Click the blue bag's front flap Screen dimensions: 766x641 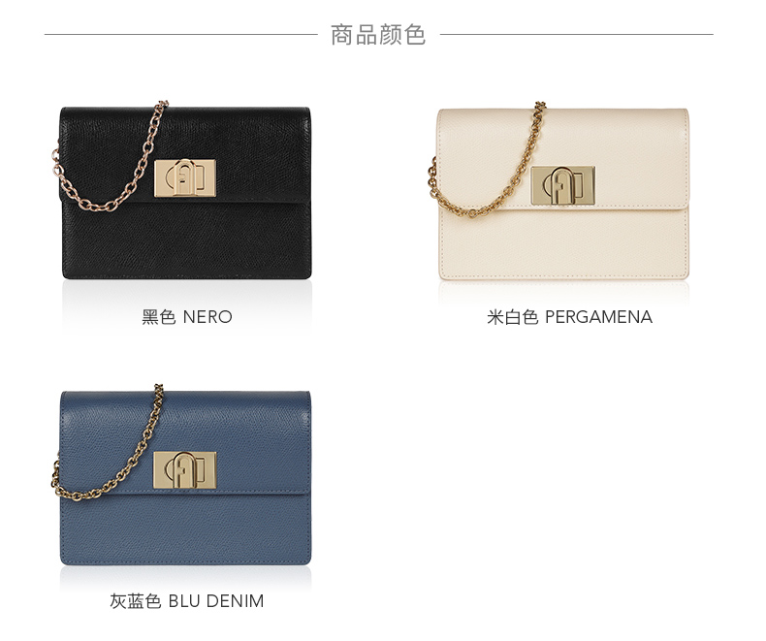(185, 442)
